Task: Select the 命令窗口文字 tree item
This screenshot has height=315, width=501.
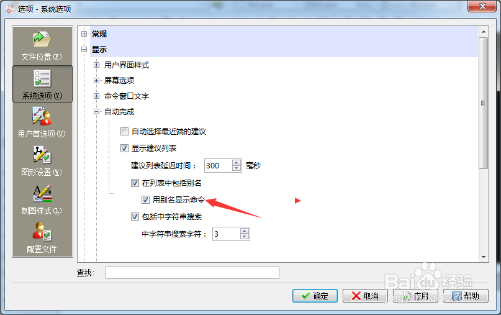Action: click(x=127, y=96)
